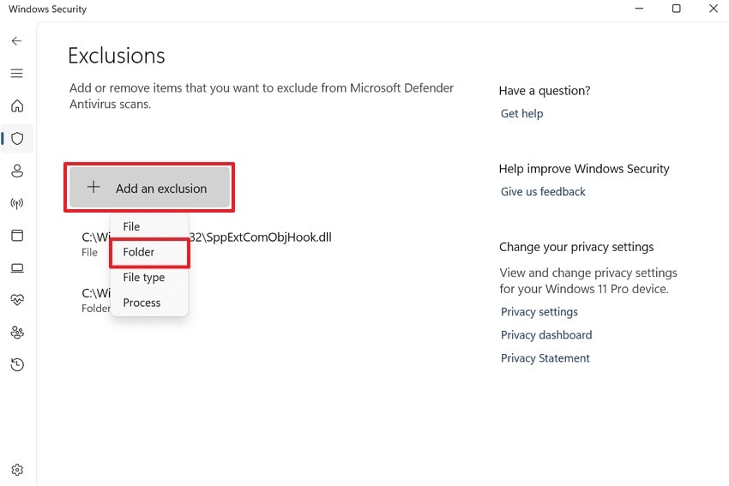Open Protection history clock icon

[17, 365]
